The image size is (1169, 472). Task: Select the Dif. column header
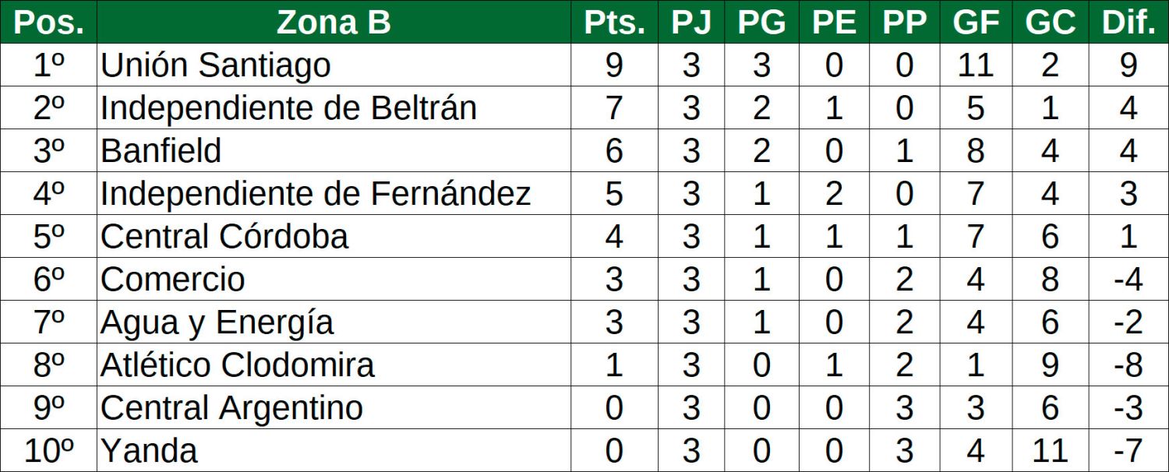pyautogui.click(x=1128, y=23)
